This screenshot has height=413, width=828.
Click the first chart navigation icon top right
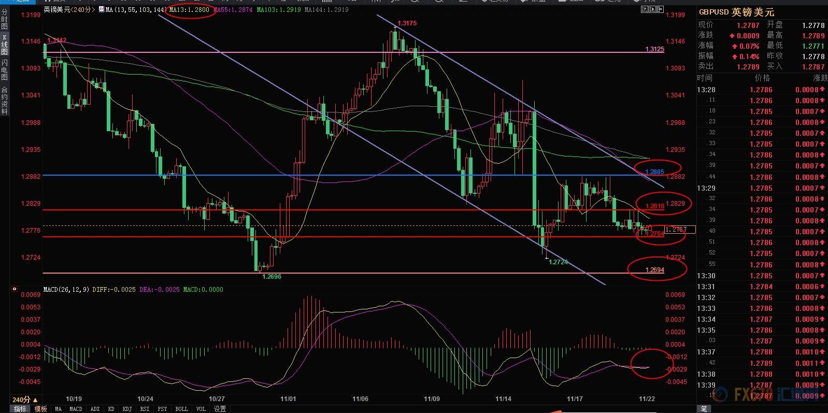pyautogui.click(x=645, y=9)
